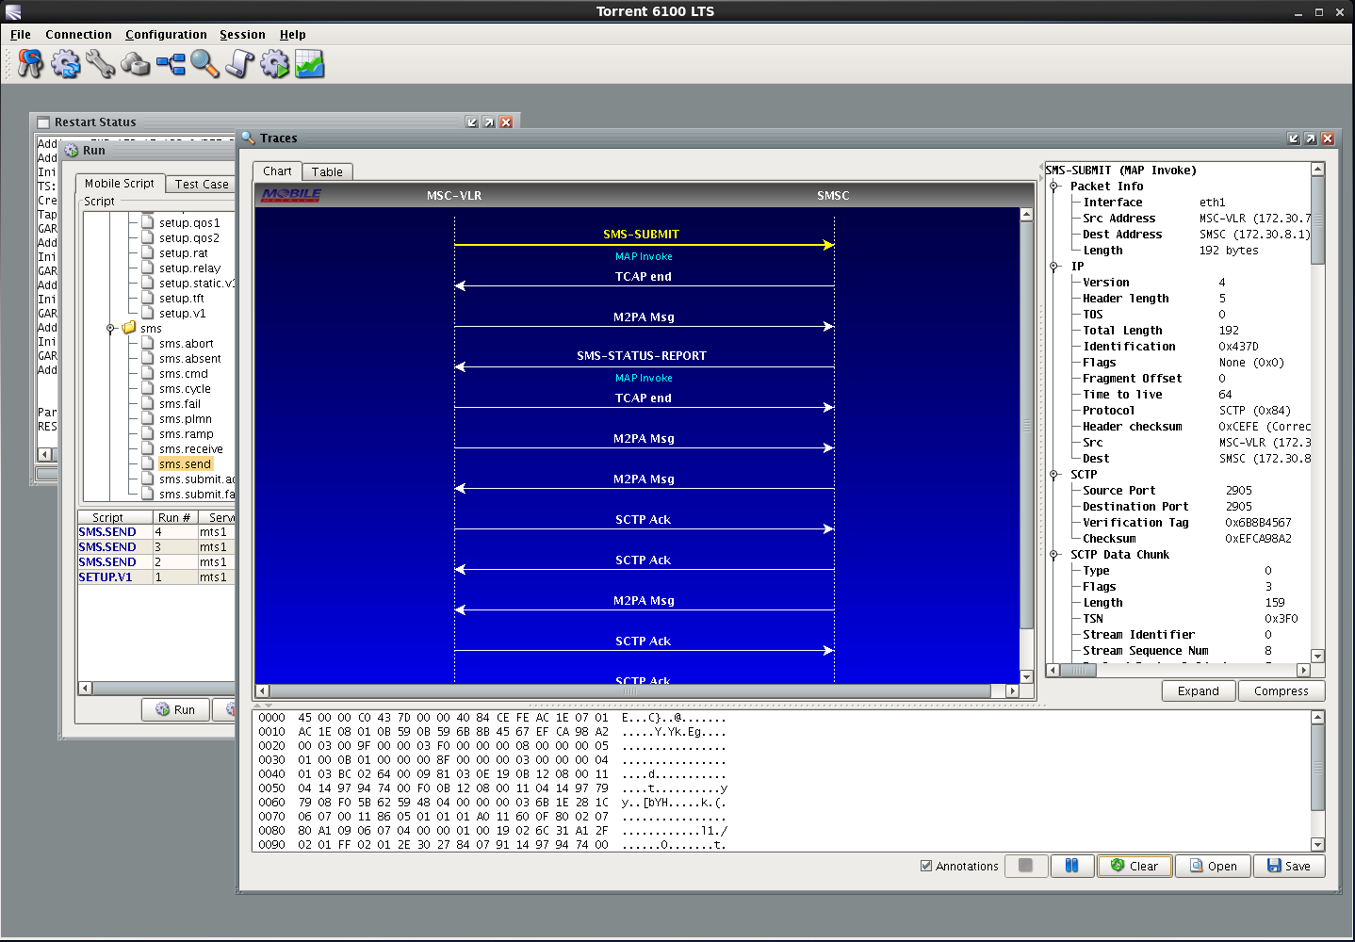The image size is (1355, 942).
Task: Click the Script column header
Action: (x=114, y=517)
